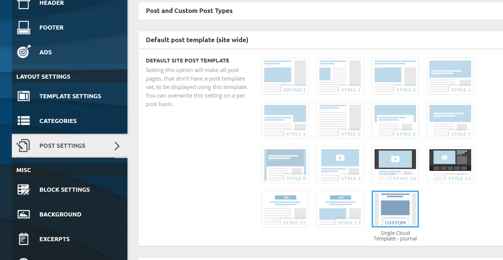Select the Style 13 ad template
This screenshot has height=260, width=503.
pos(340,209)
